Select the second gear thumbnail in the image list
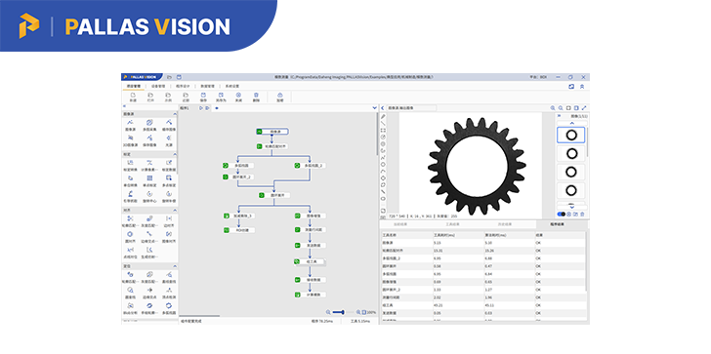Screen dimensions: 711x354 pos(571,154)
